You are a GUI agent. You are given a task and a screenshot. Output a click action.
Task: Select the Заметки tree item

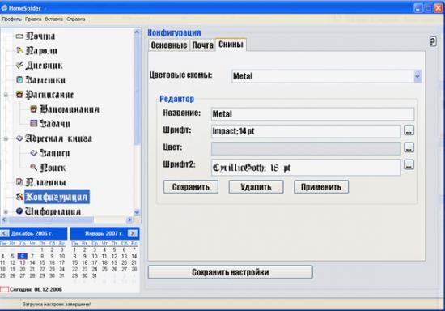tap(45, 80)
